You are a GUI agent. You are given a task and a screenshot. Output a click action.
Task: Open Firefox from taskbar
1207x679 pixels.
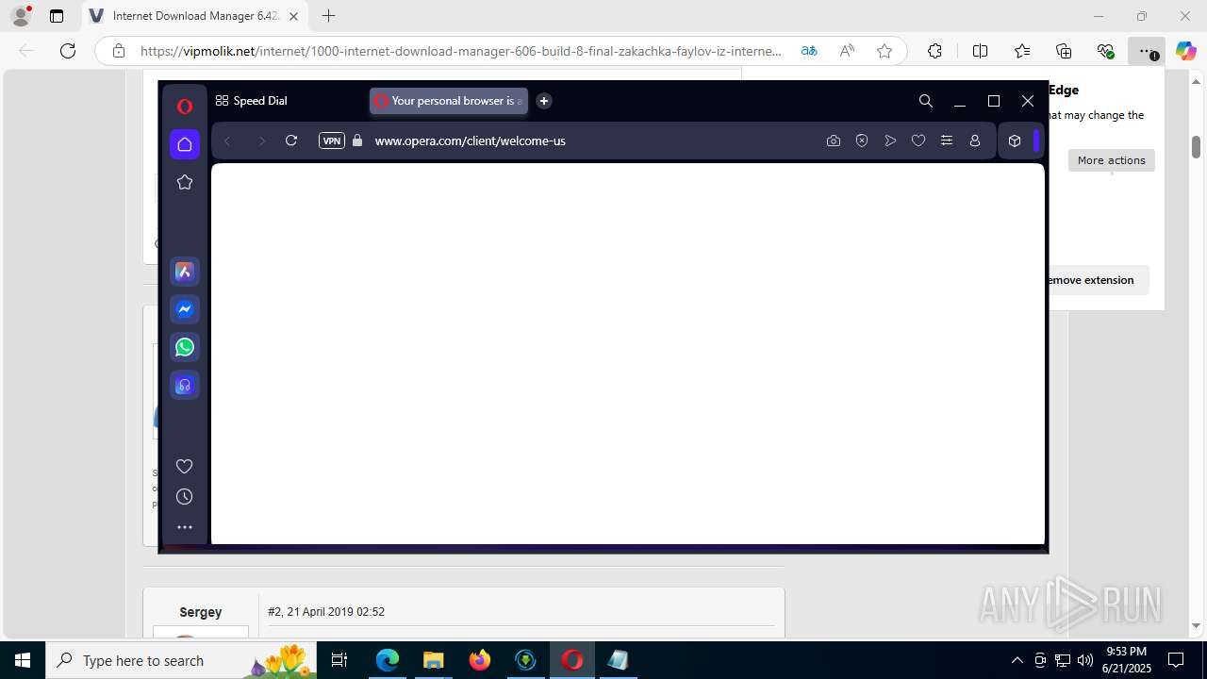point(479,660)
